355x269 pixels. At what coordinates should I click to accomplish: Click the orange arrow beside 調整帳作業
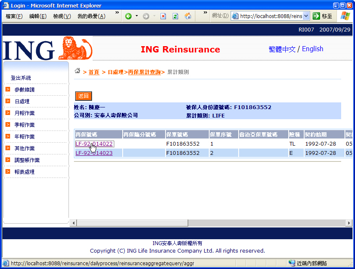(x=8, y=160)
